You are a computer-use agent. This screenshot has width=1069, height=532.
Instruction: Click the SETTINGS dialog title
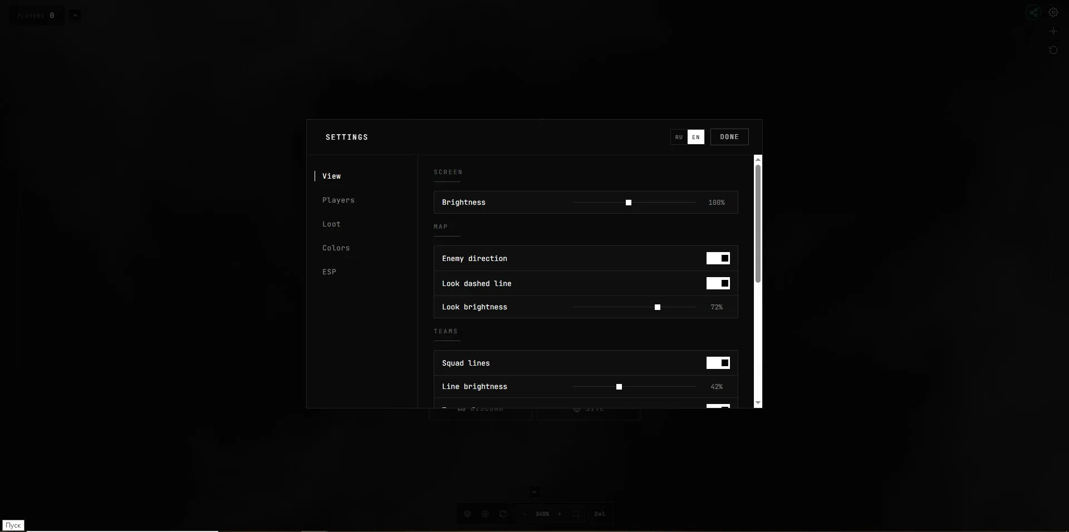click(347, 137)
